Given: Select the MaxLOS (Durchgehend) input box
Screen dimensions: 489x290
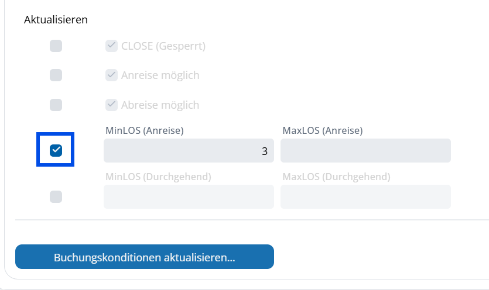Looking at the screenshot, I should (x=365, y=197).
